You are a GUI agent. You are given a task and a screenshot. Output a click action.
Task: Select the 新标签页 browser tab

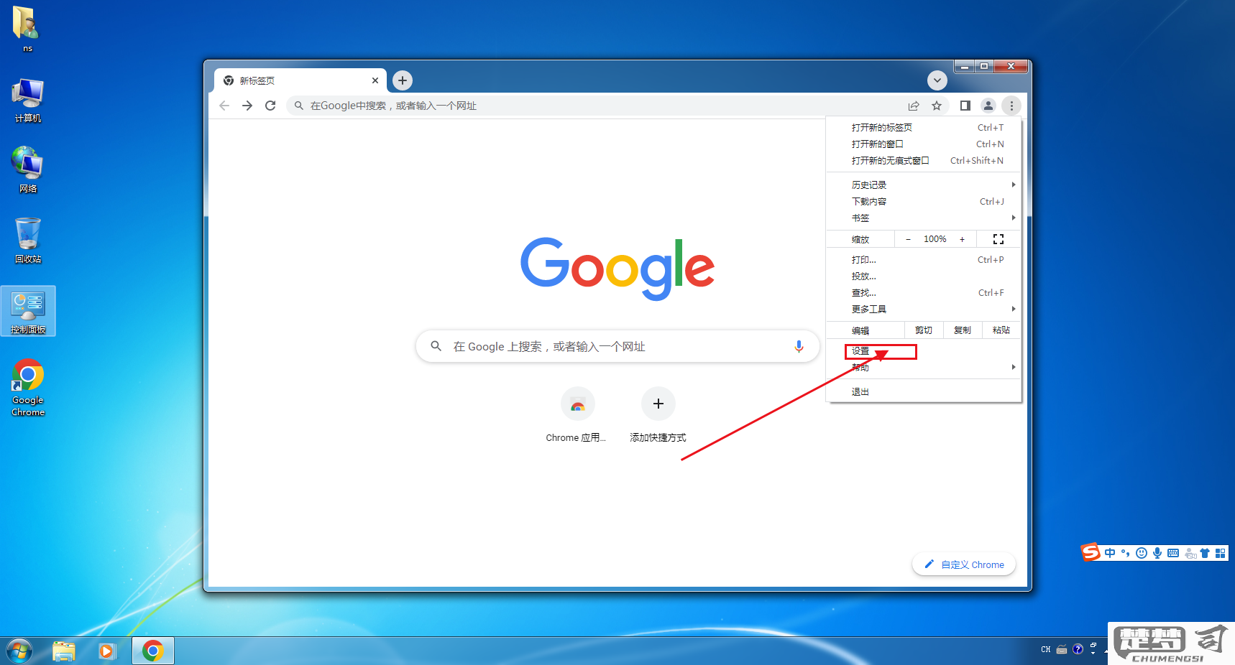click(300, 80)
